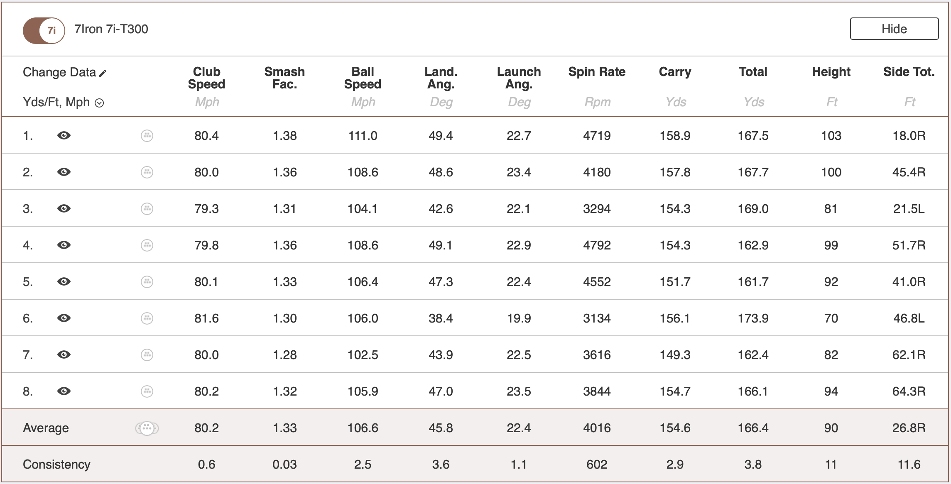The image size is (951, 484).
Task: Click the dispersion circle icon for shot 7
Action: pyautogui.click(x=147, y=355)
